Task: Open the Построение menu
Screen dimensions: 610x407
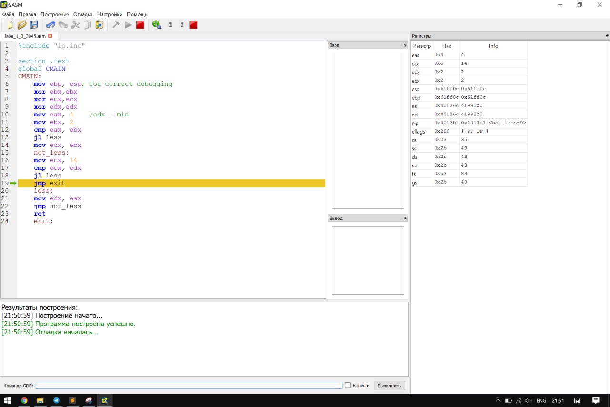Action: tap(55, 14)
